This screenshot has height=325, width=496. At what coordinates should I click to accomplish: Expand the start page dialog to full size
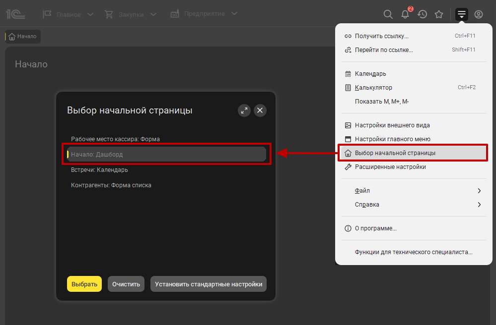coord(244,110)
